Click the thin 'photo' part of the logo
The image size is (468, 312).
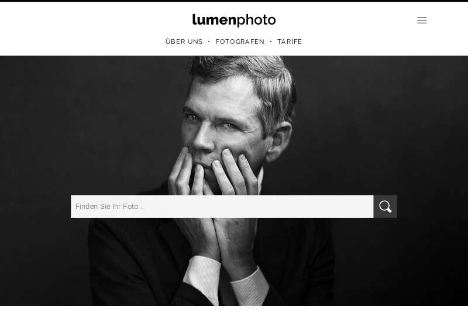256,20
